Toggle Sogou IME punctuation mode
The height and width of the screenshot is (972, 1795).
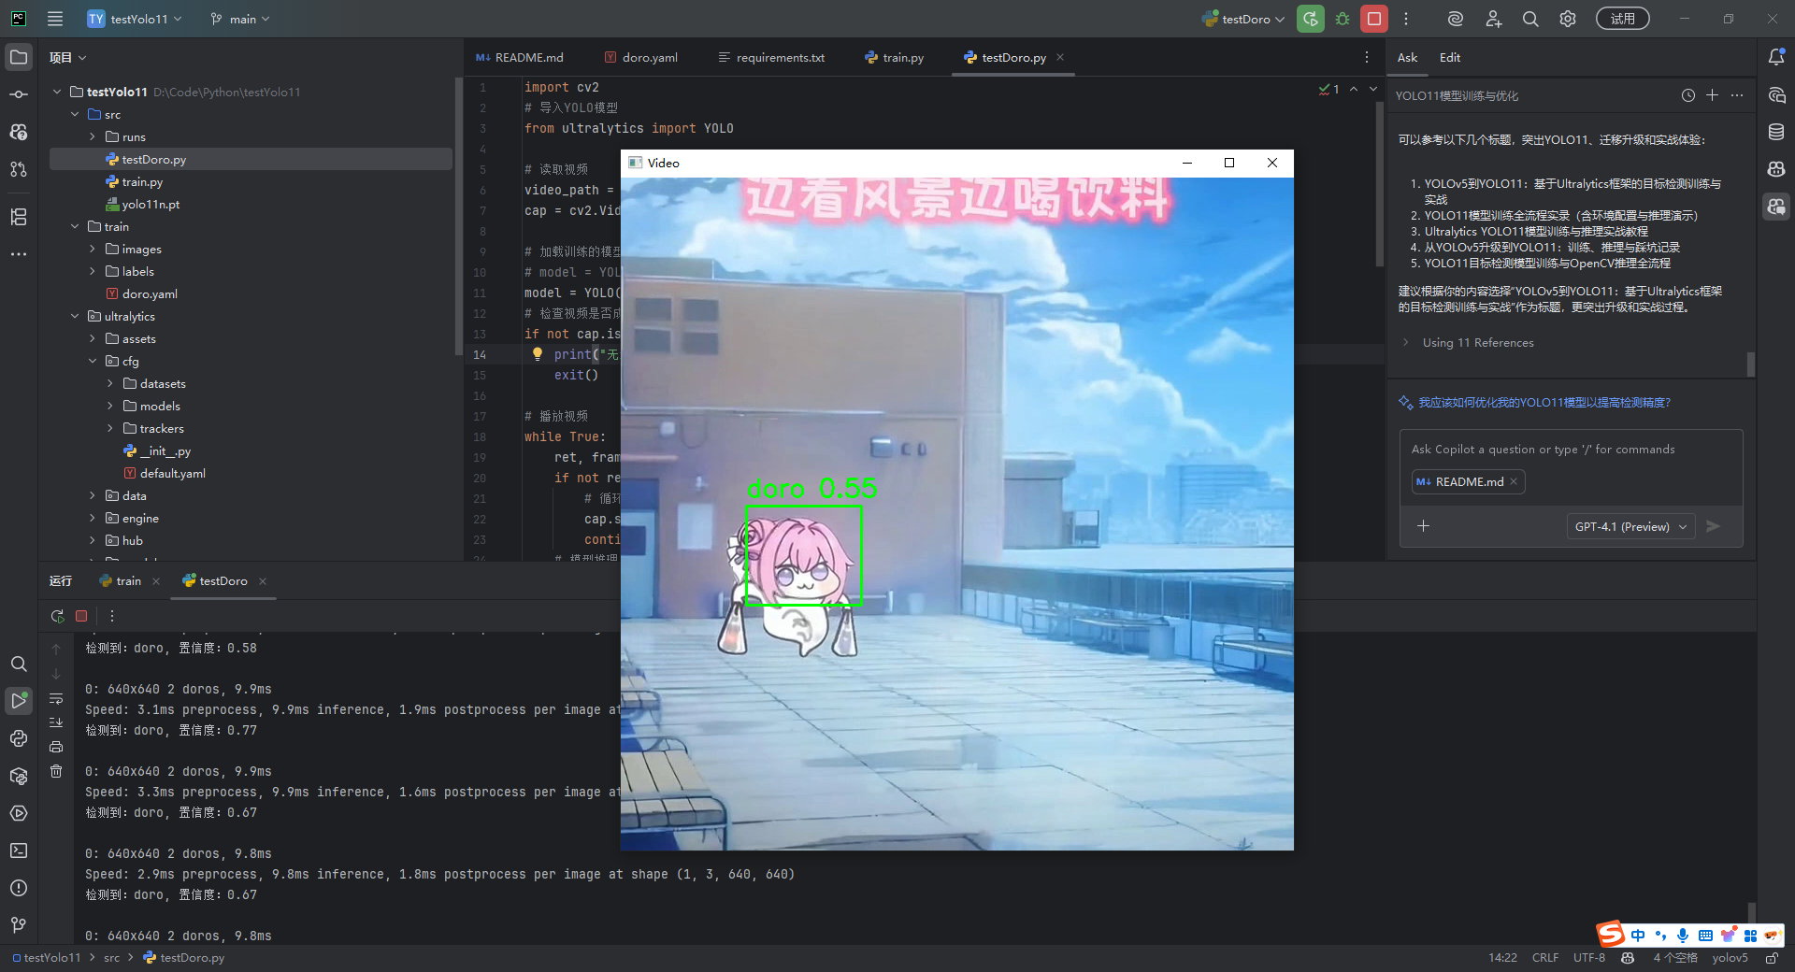tap(1660, 936)
